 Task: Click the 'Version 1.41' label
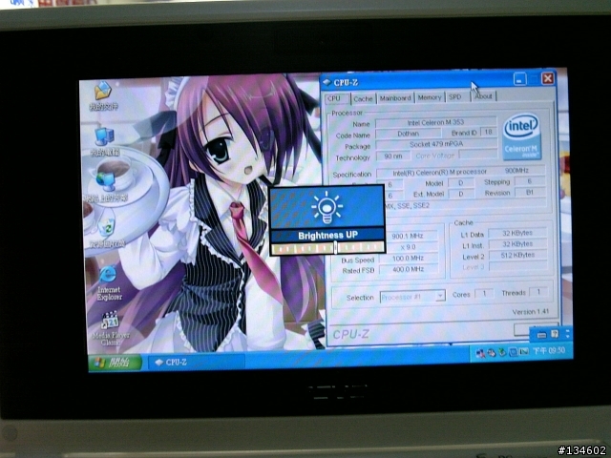point(531,312)
